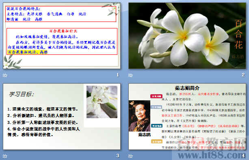The height and width of the screenshot is (160, 249).
Task: Click the teal tag label beside main works
Action: click(156, 126)
